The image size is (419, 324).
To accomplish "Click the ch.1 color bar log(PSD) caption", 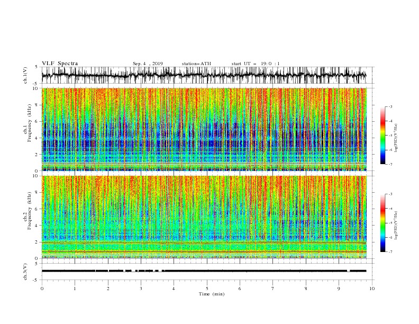I will pyautogui.click(x=396, y=138).
